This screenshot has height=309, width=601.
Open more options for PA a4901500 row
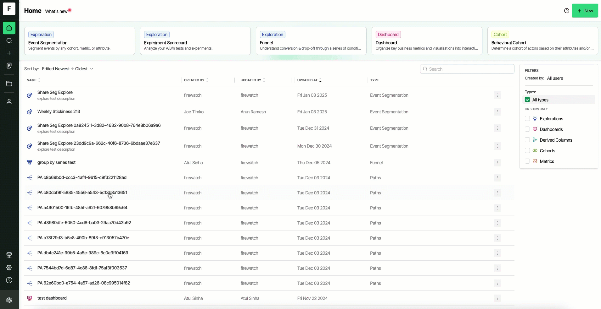click(x=497, y=208)
